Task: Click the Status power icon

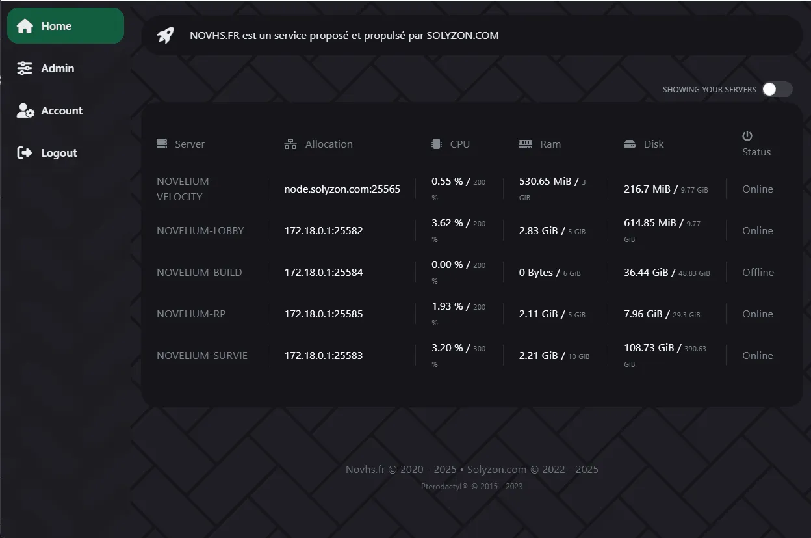Action: click(x=747, y=135)
